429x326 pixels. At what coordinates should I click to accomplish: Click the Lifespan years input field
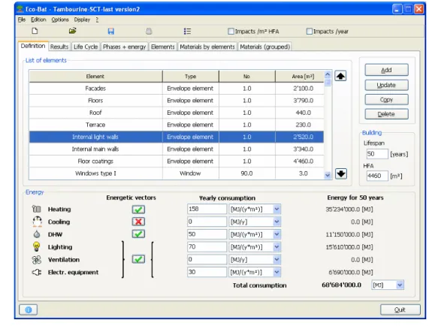[x=377, y=154]
